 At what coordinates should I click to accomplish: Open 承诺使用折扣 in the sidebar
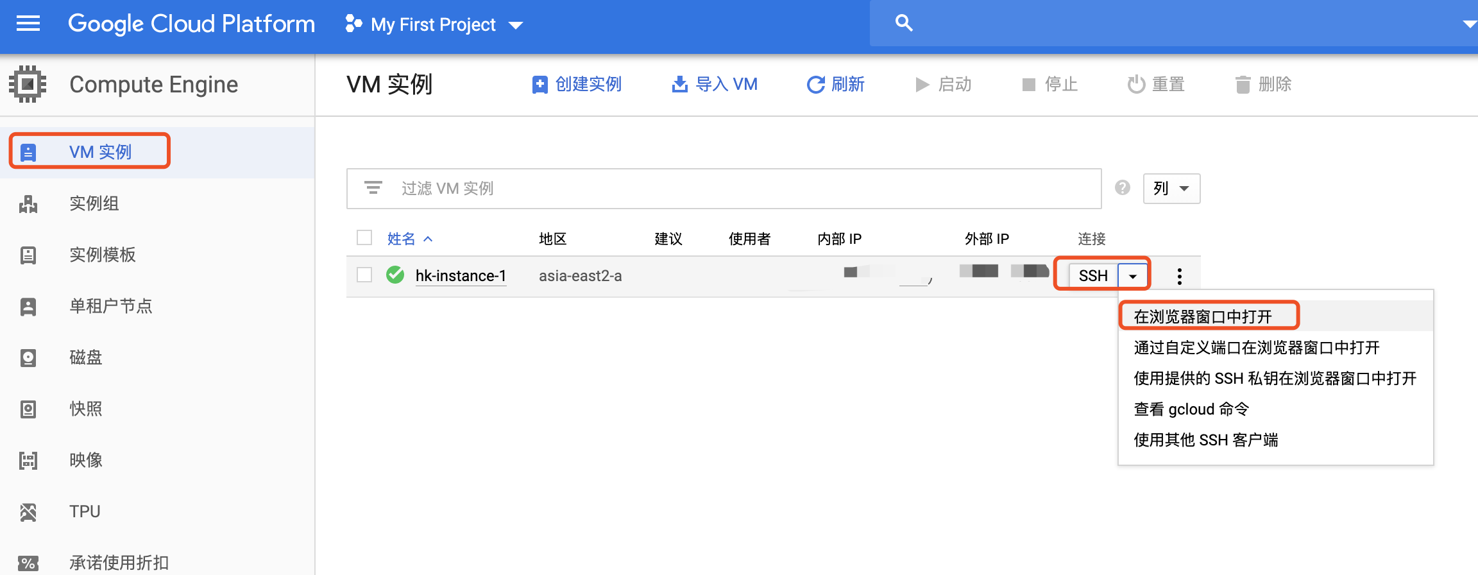119,563
